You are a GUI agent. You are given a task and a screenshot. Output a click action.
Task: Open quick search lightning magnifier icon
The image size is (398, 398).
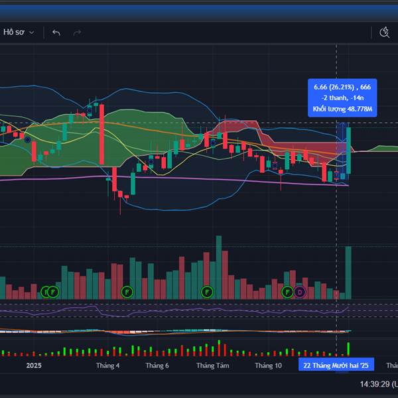pos(384,33)
